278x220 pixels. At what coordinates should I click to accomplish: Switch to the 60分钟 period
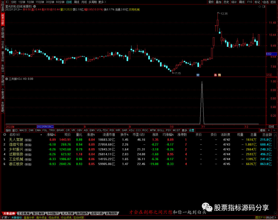pyautogui.click(x=60, y=2)
